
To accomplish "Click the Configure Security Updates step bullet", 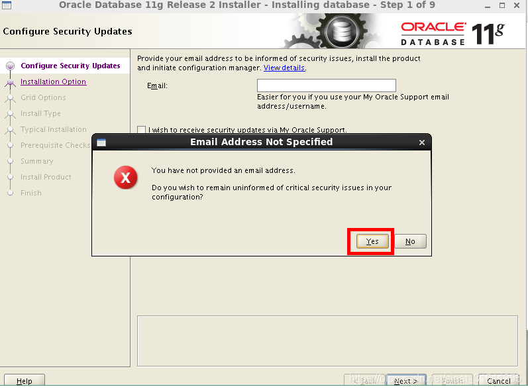I will 11,66.
